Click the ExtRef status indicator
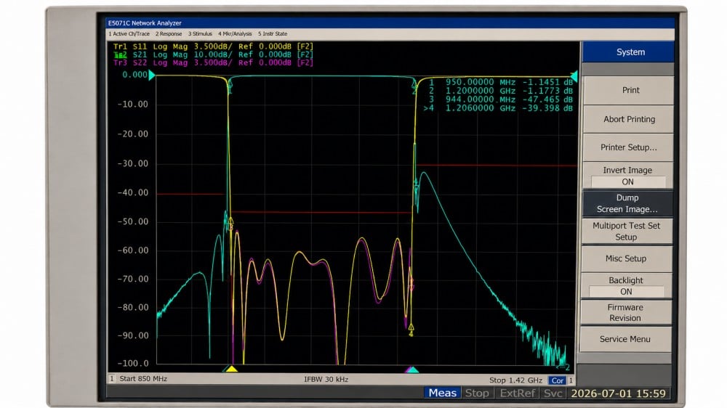This screenshot has height=408, width=727. click(517, 393)
